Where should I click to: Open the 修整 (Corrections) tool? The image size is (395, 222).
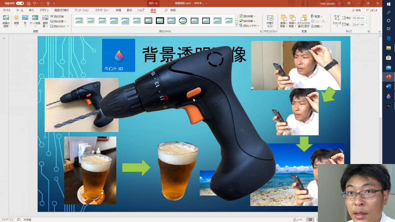(16, 22)
